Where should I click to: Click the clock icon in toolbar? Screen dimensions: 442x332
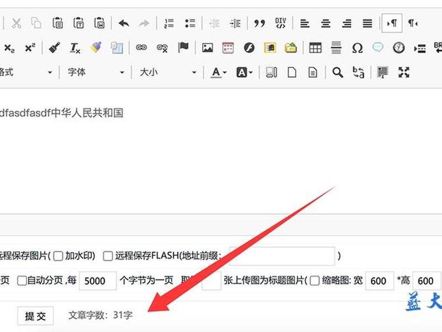coord(398,48)
